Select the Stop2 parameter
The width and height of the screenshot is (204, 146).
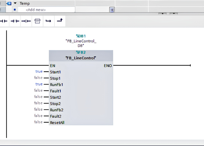click(x=55, y=104)
